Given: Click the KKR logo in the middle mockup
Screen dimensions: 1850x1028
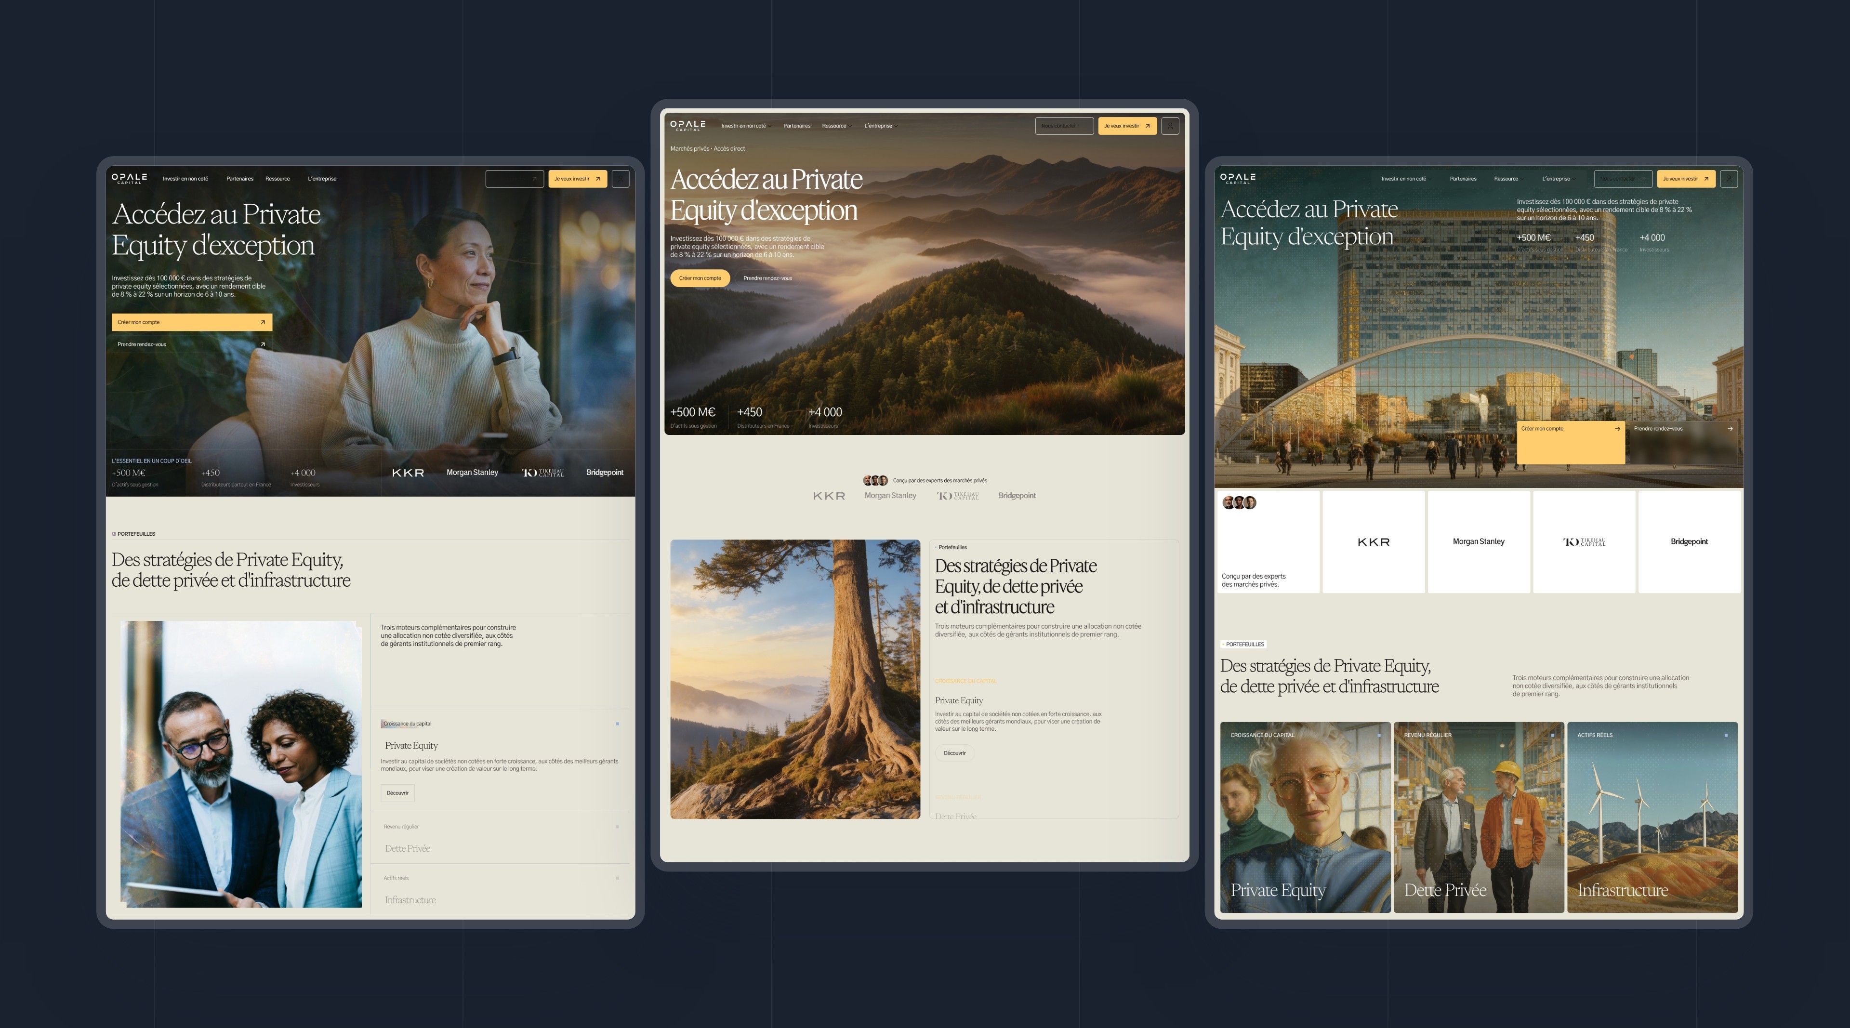Looking at the screenshot, I should (829, 495).
